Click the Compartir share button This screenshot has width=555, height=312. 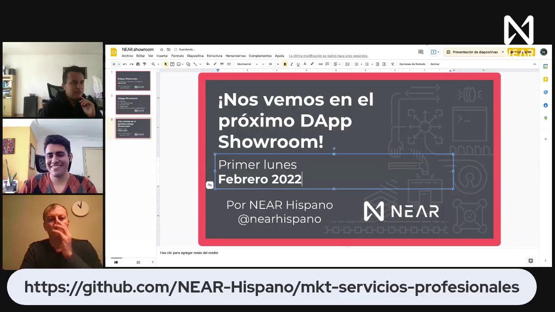click(x=521, y=52)
